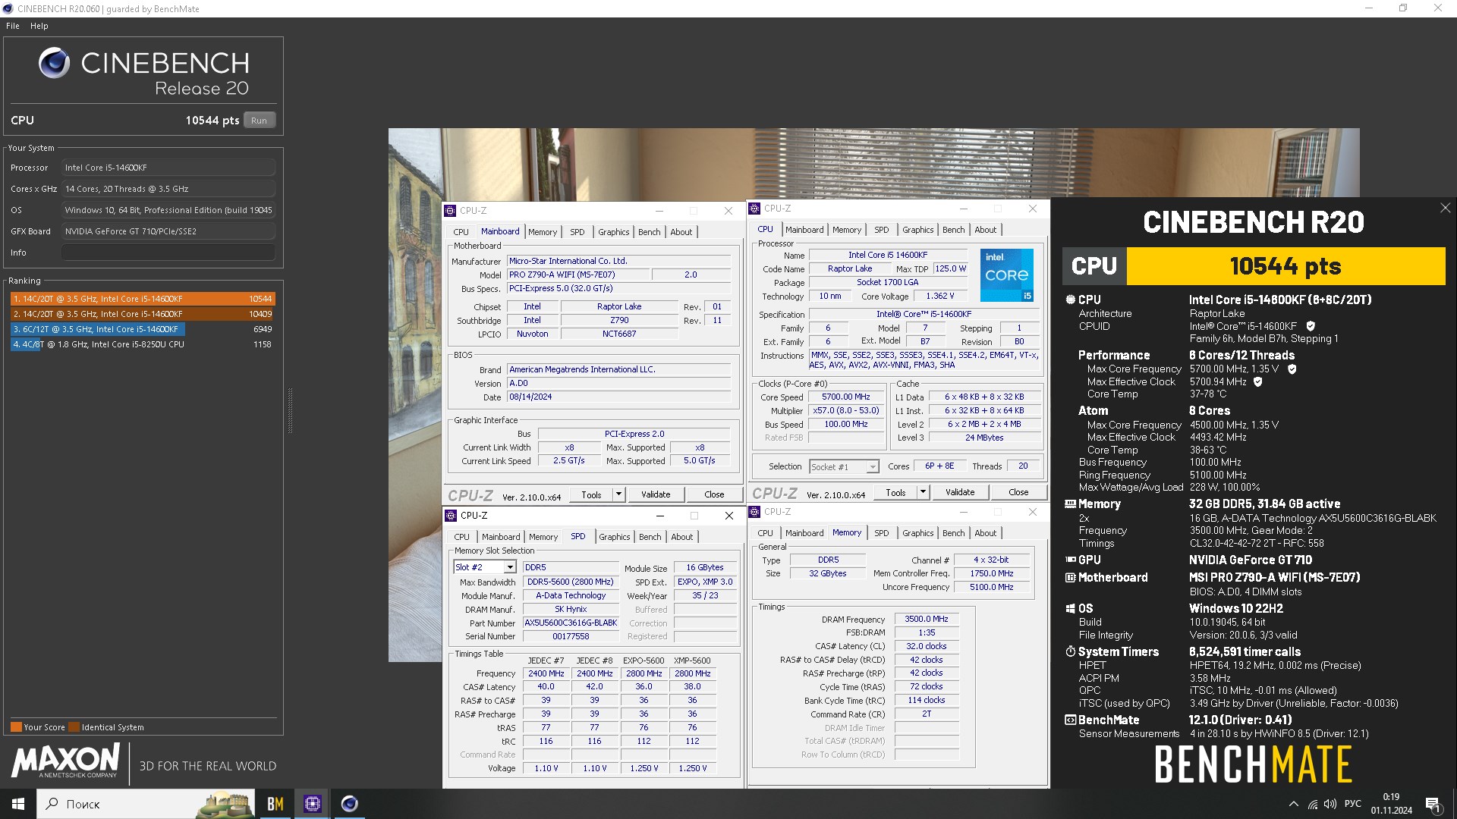Click the verified shield next to CPUID
1457x819 pixels.
pyautogui.click(x=1311, y=326)
